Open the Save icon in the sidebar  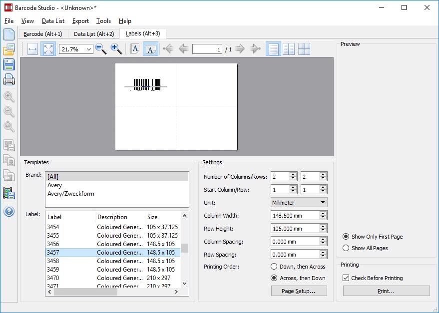point(9,64)
